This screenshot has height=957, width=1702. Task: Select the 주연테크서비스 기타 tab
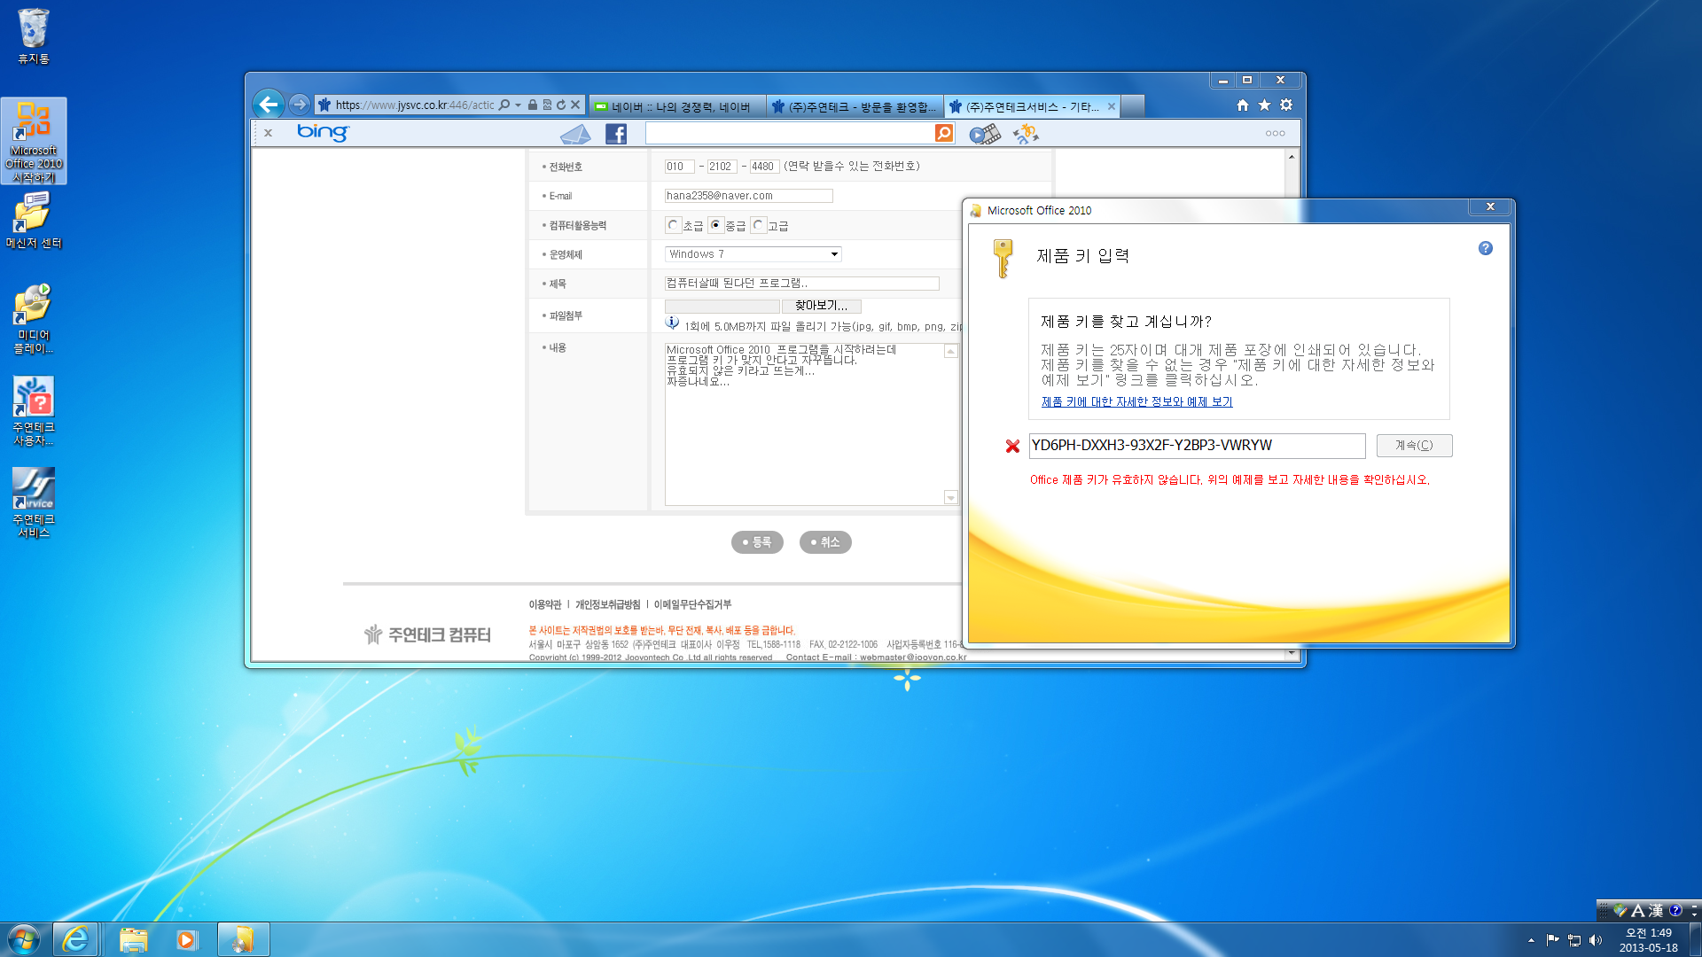coord(1024,106)
